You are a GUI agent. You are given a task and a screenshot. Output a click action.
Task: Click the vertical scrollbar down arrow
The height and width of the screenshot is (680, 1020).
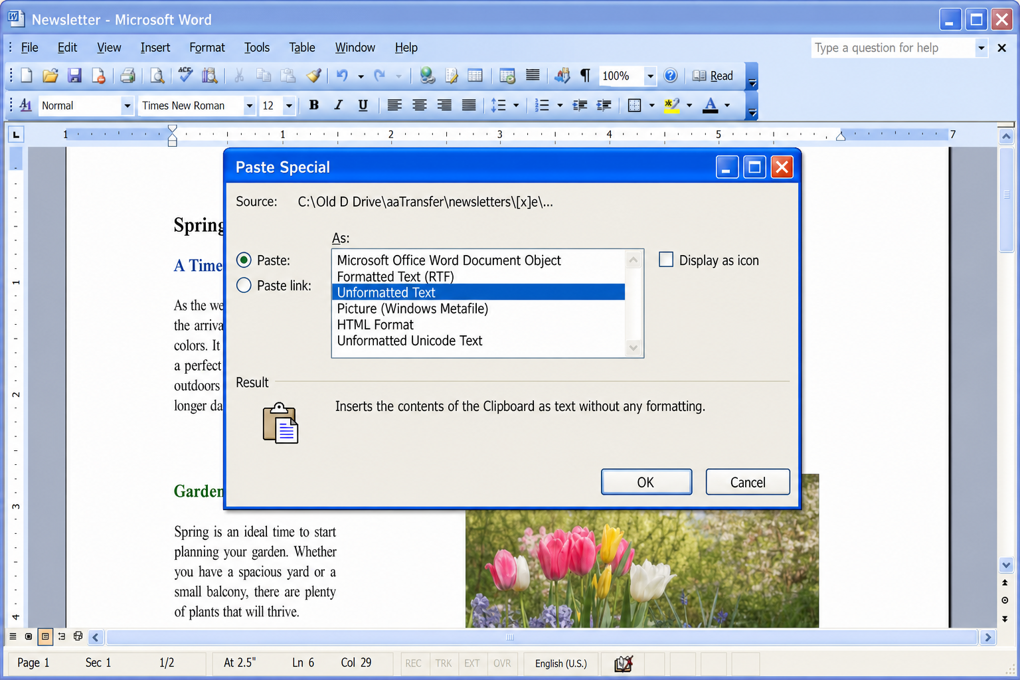[1006, 565]
